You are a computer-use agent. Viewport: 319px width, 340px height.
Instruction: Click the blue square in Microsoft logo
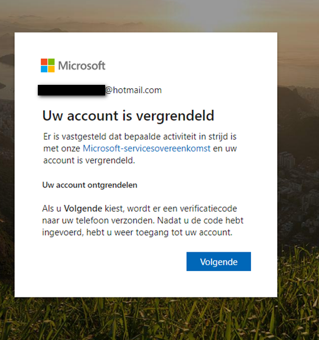44,69
